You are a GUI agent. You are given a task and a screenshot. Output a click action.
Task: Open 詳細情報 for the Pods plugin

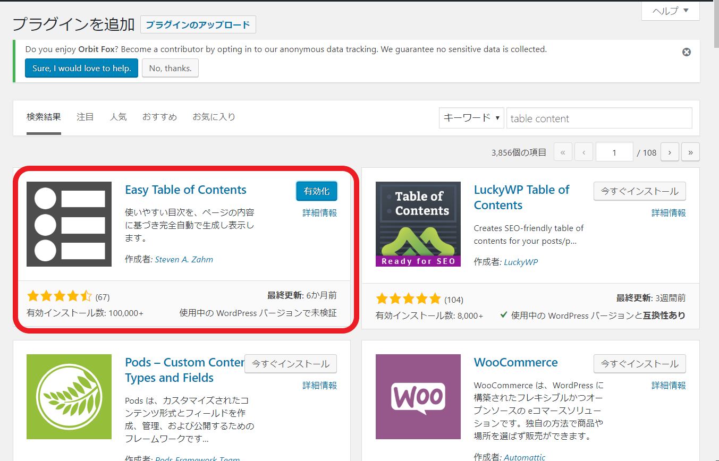(x=319, y=386)
